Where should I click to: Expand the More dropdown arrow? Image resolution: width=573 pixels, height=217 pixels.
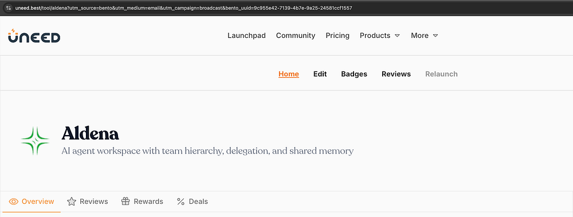[x=435, y=36]
